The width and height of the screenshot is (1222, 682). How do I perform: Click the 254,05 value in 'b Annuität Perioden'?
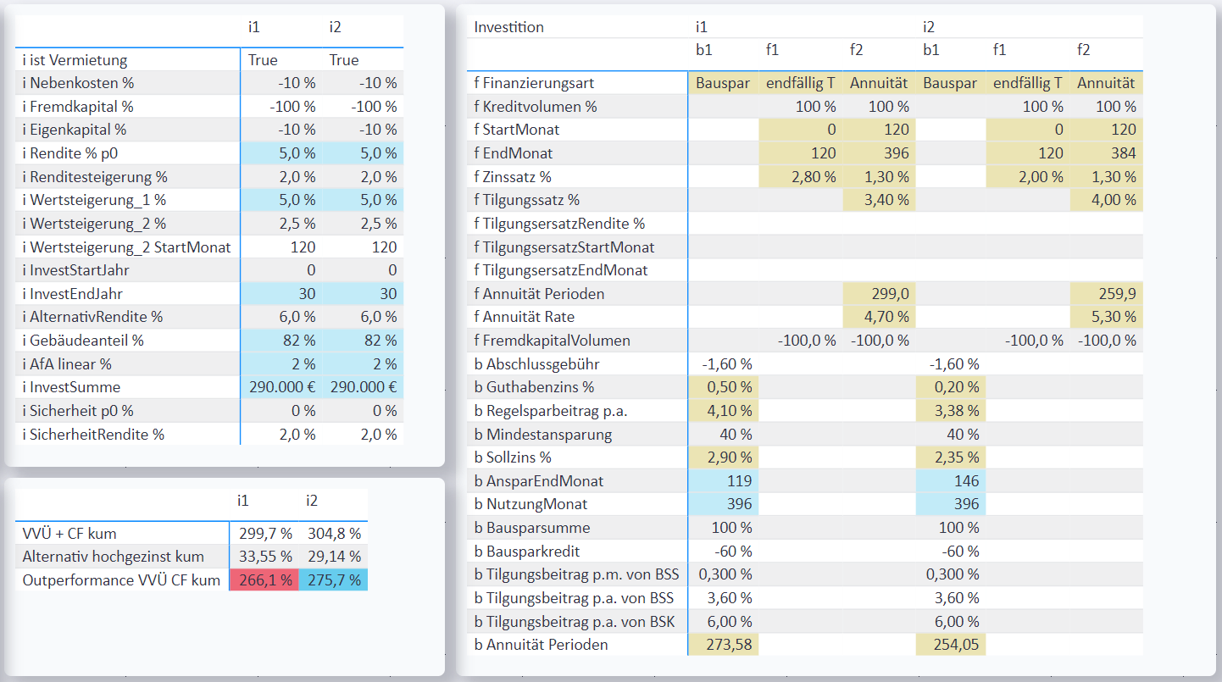pyautogui.click(x=951, y=645)
